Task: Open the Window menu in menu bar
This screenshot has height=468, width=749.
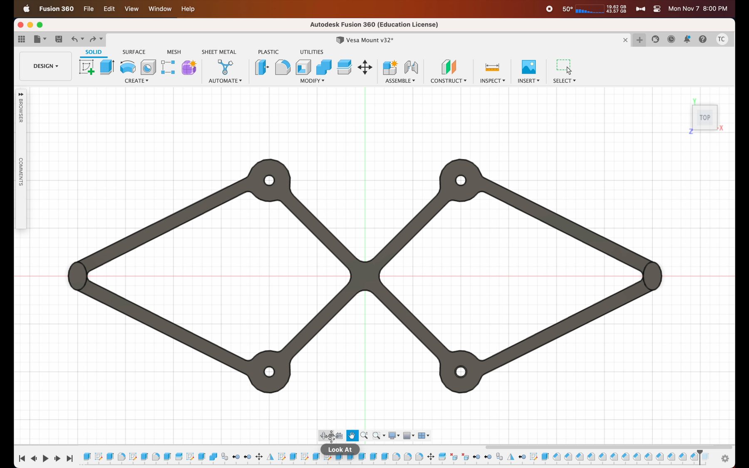Action: (x=160, y=9)
